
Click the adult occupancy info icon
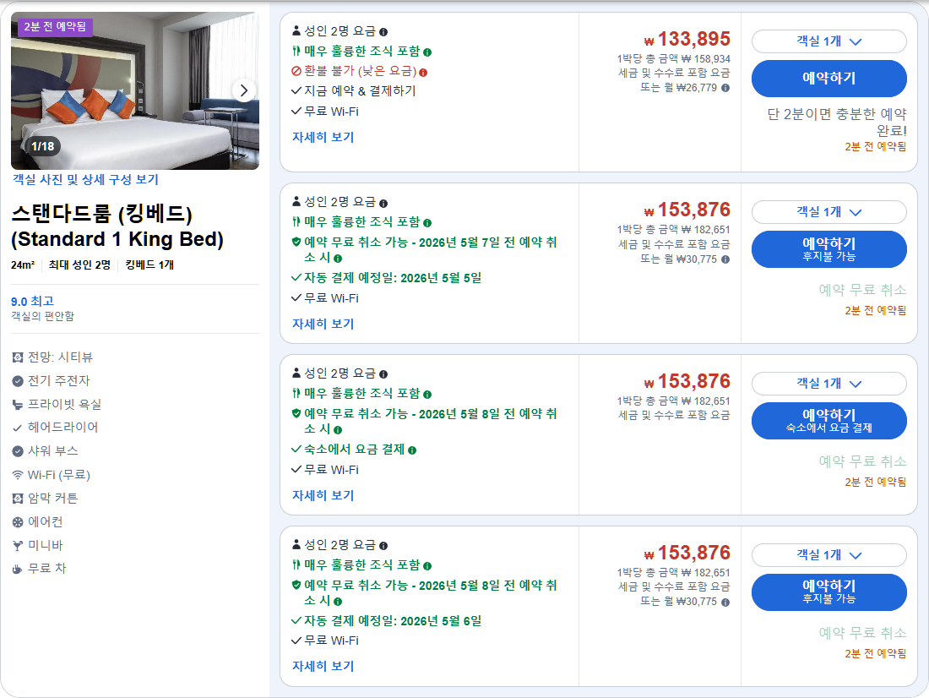pyautogui.click(x=383, y=32)
